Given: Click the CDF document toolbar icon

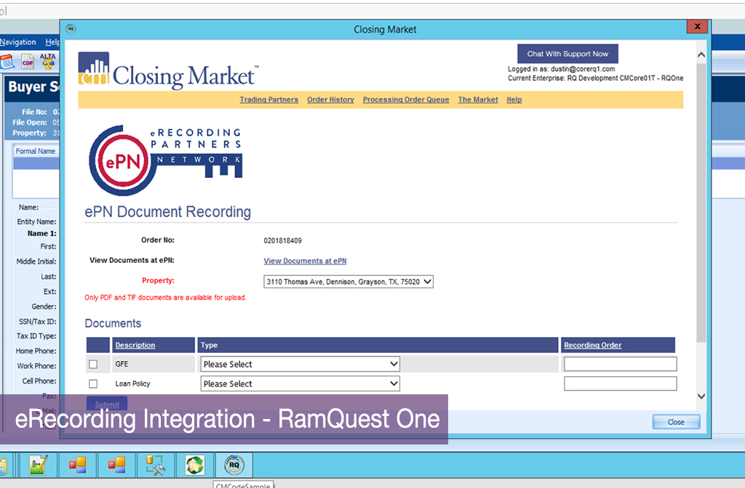Looking at the screenshot, I should pyautogui.click(x=28, y=62).
